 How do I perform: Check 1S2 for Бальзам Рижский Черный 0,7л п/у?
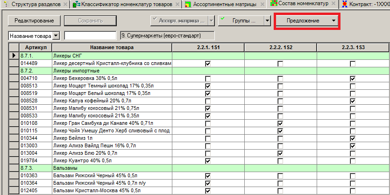point(280,183)
